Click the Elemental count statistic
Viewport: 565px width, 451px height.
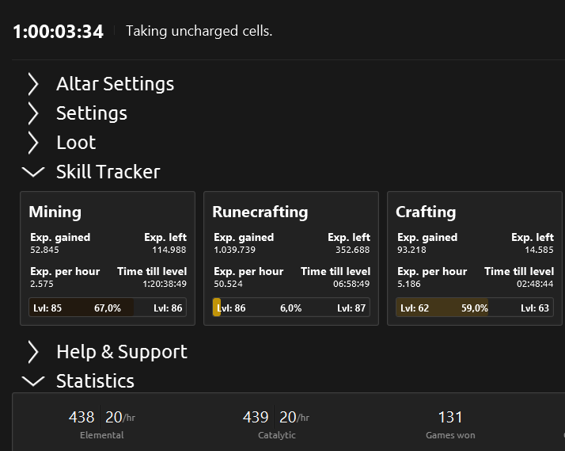[82, 418]
